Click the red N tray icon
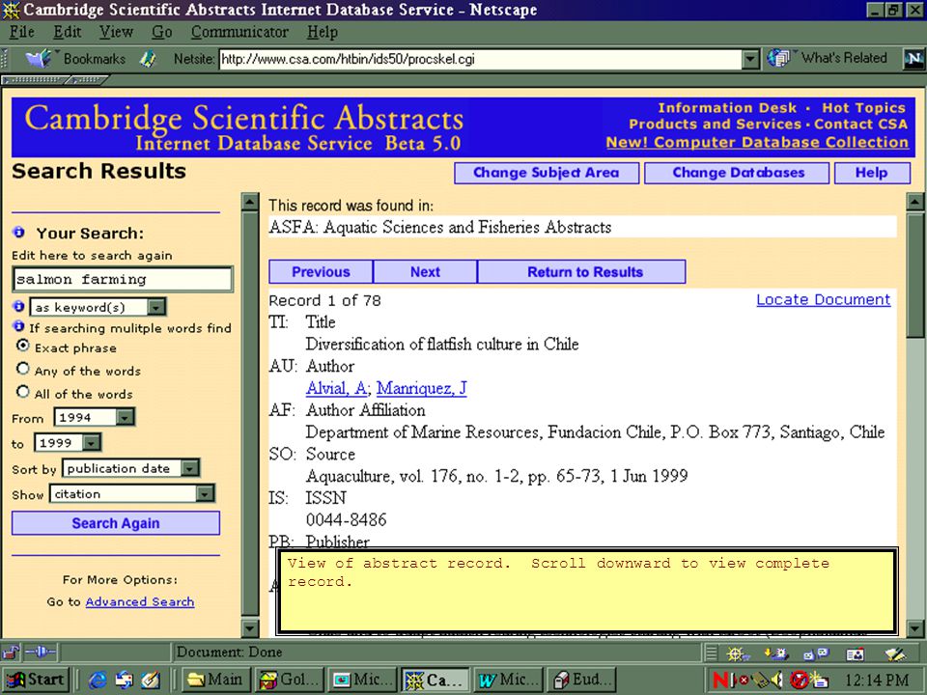The image size is (927, 695). click(x=720, y=681)
